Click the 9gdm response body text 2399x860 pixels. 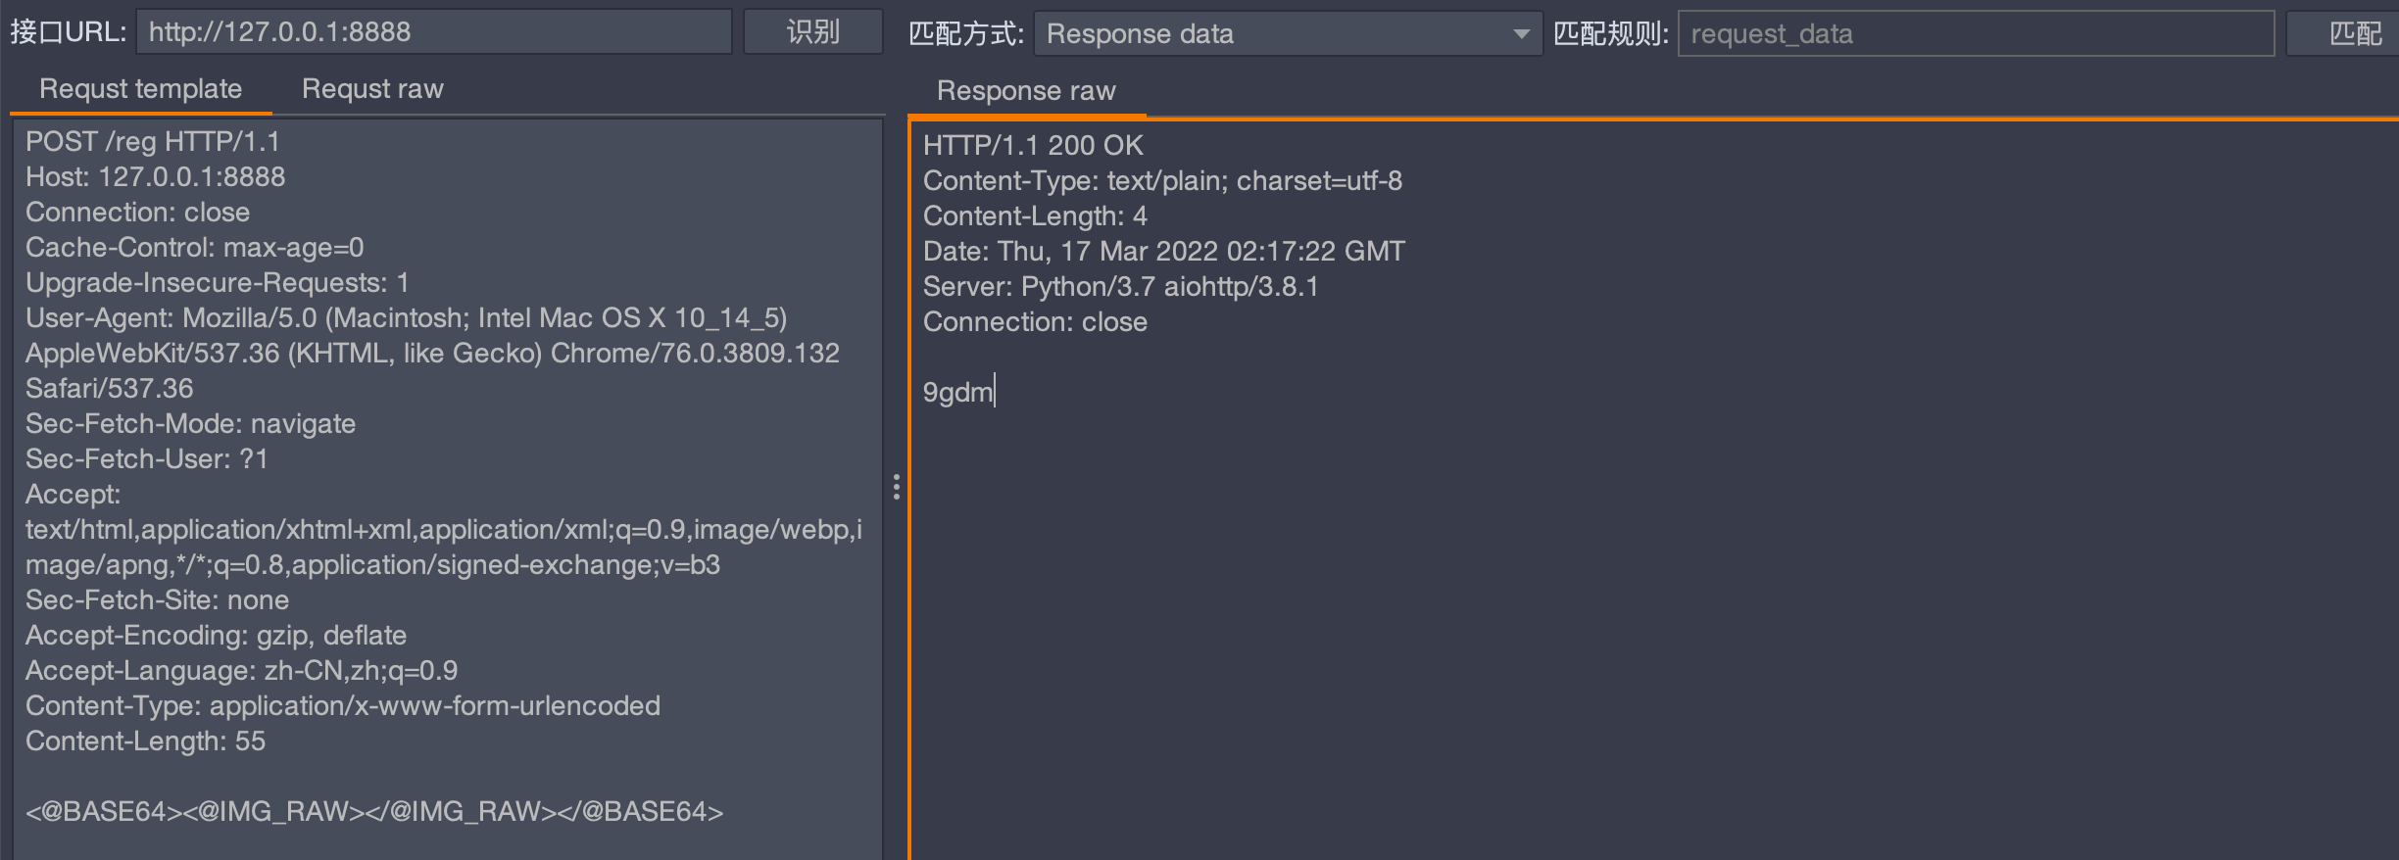(x=957, y=393)
